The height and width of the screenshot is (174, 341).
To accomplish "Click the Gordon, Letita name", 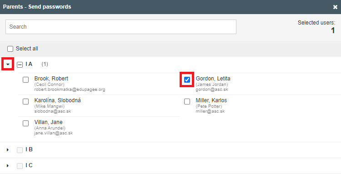I will tap(213, 79).
